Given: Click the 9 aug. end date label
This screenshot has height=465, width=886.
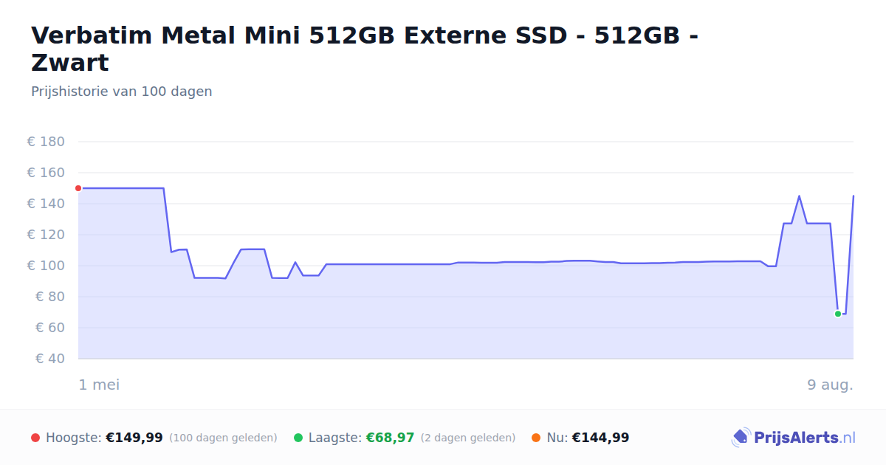Looking at the screenshot, I should point(830,385).
